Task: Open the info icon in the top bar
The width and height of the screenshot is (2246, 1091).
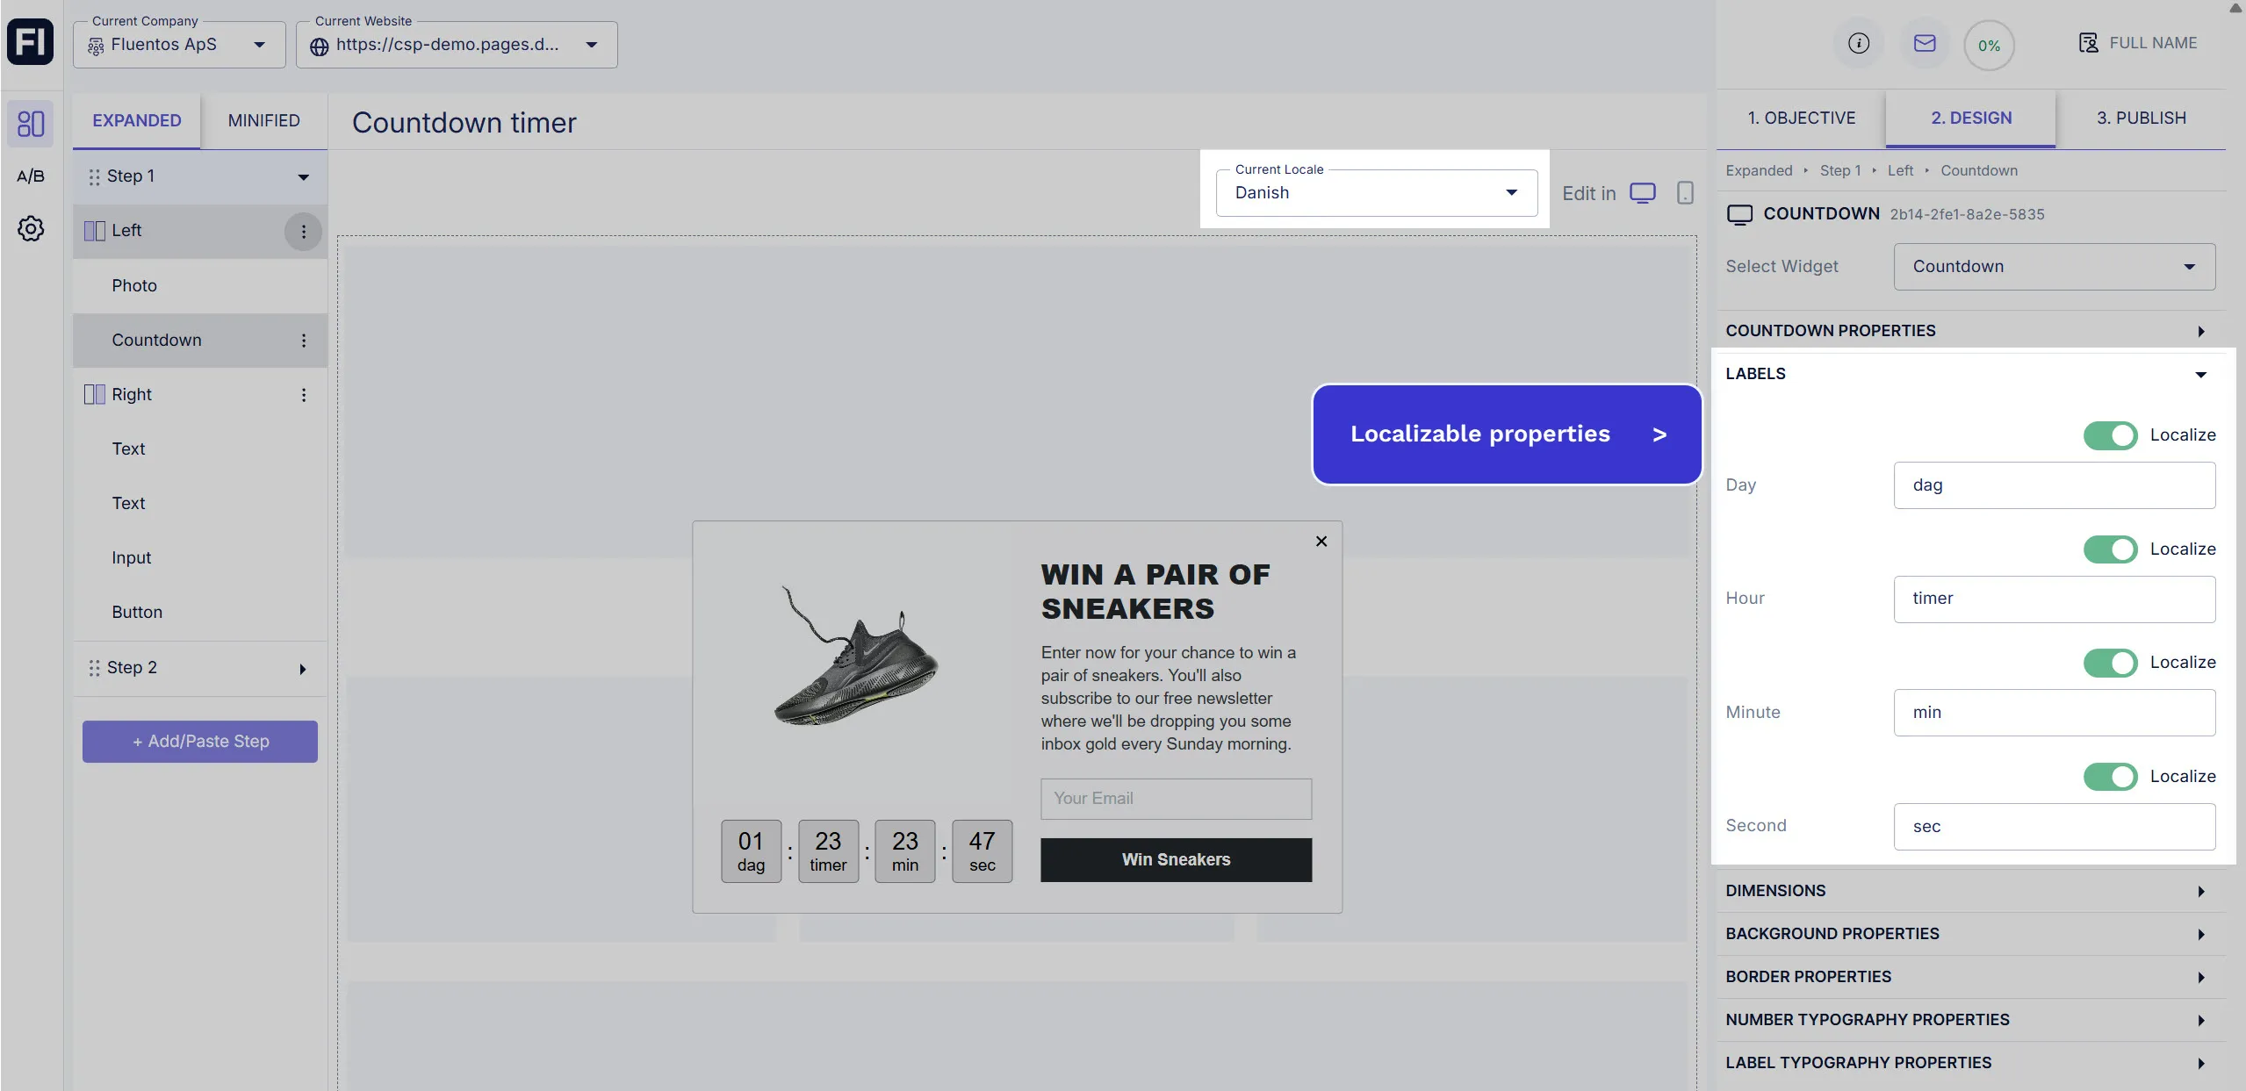Action: click(x=1858, y=44)
